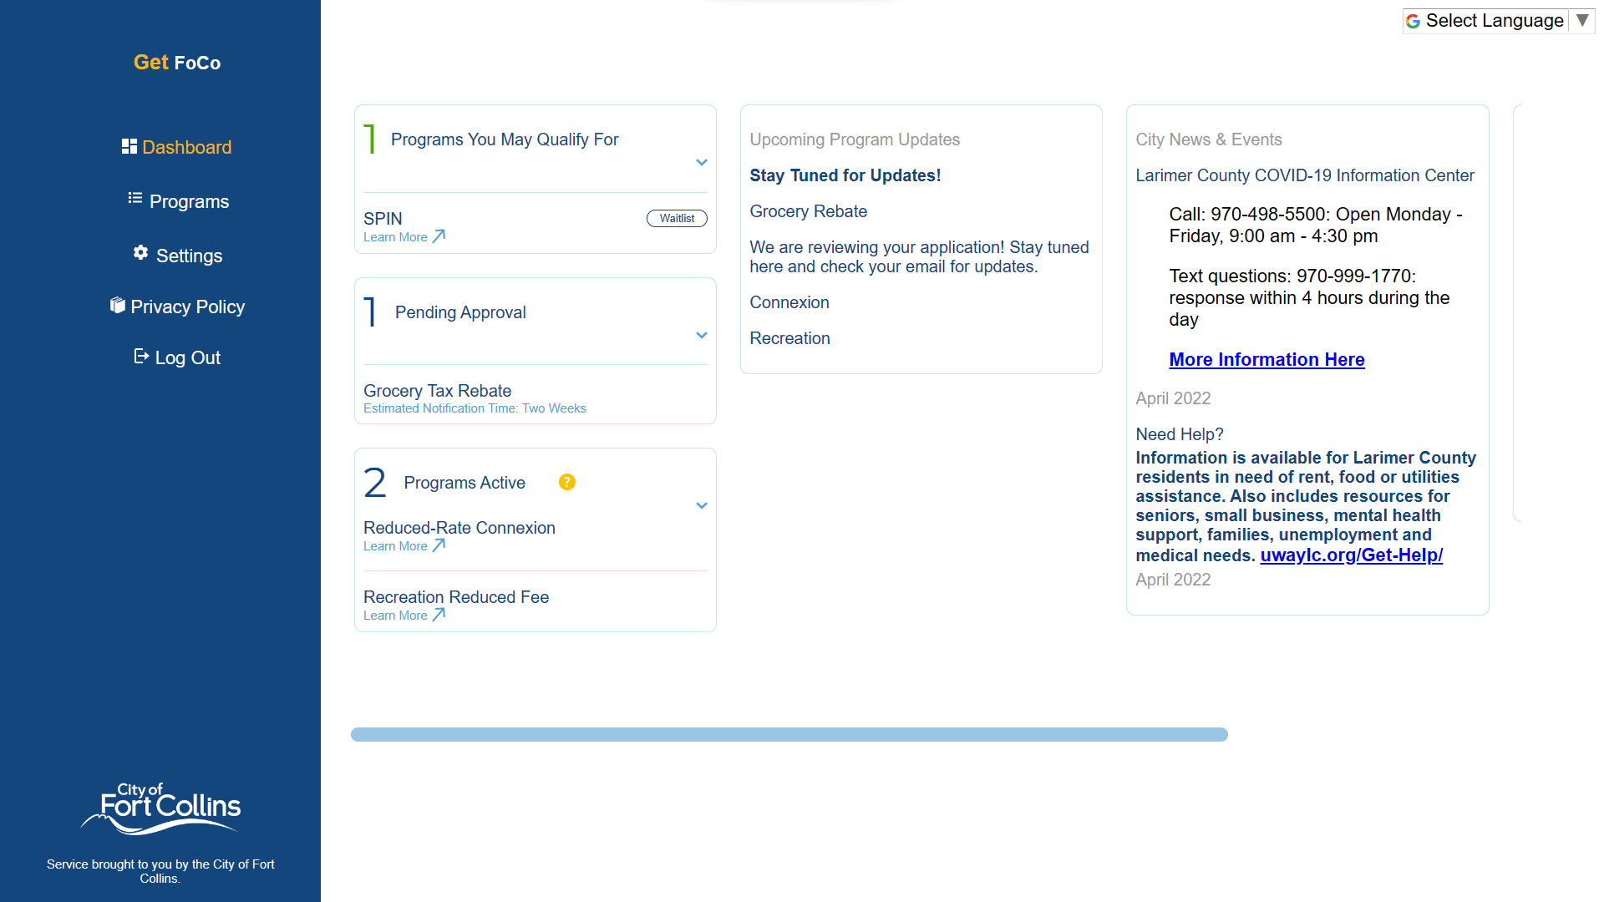The image size is (1604, 902).
Task: Click arrow icon beside Reduced-Rate Connexion Learn More
Action: [x=439, y=545]
